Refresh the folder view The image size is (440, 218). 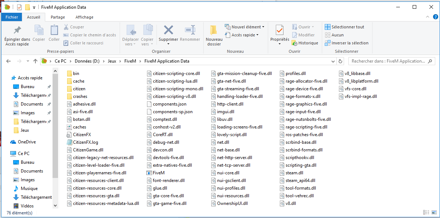341,61
